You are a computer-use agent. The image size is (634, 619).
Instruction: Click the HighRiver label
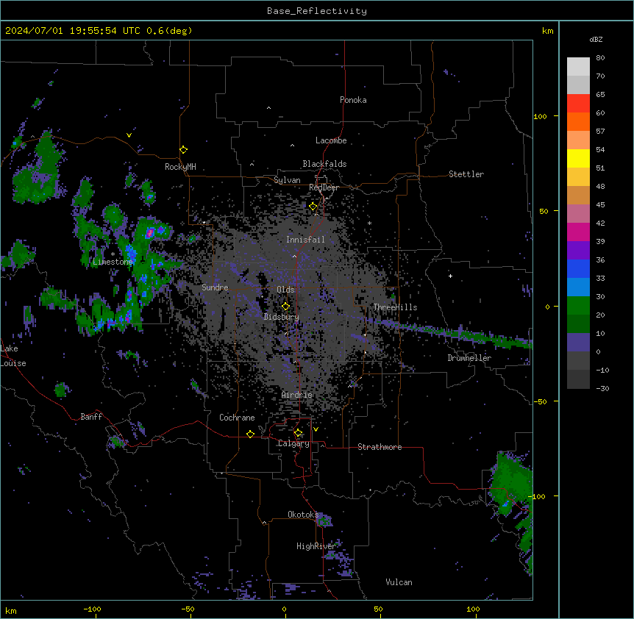[316, 546]
